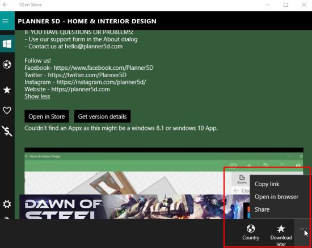Click the Country globe button

click(x=251, y=233)
